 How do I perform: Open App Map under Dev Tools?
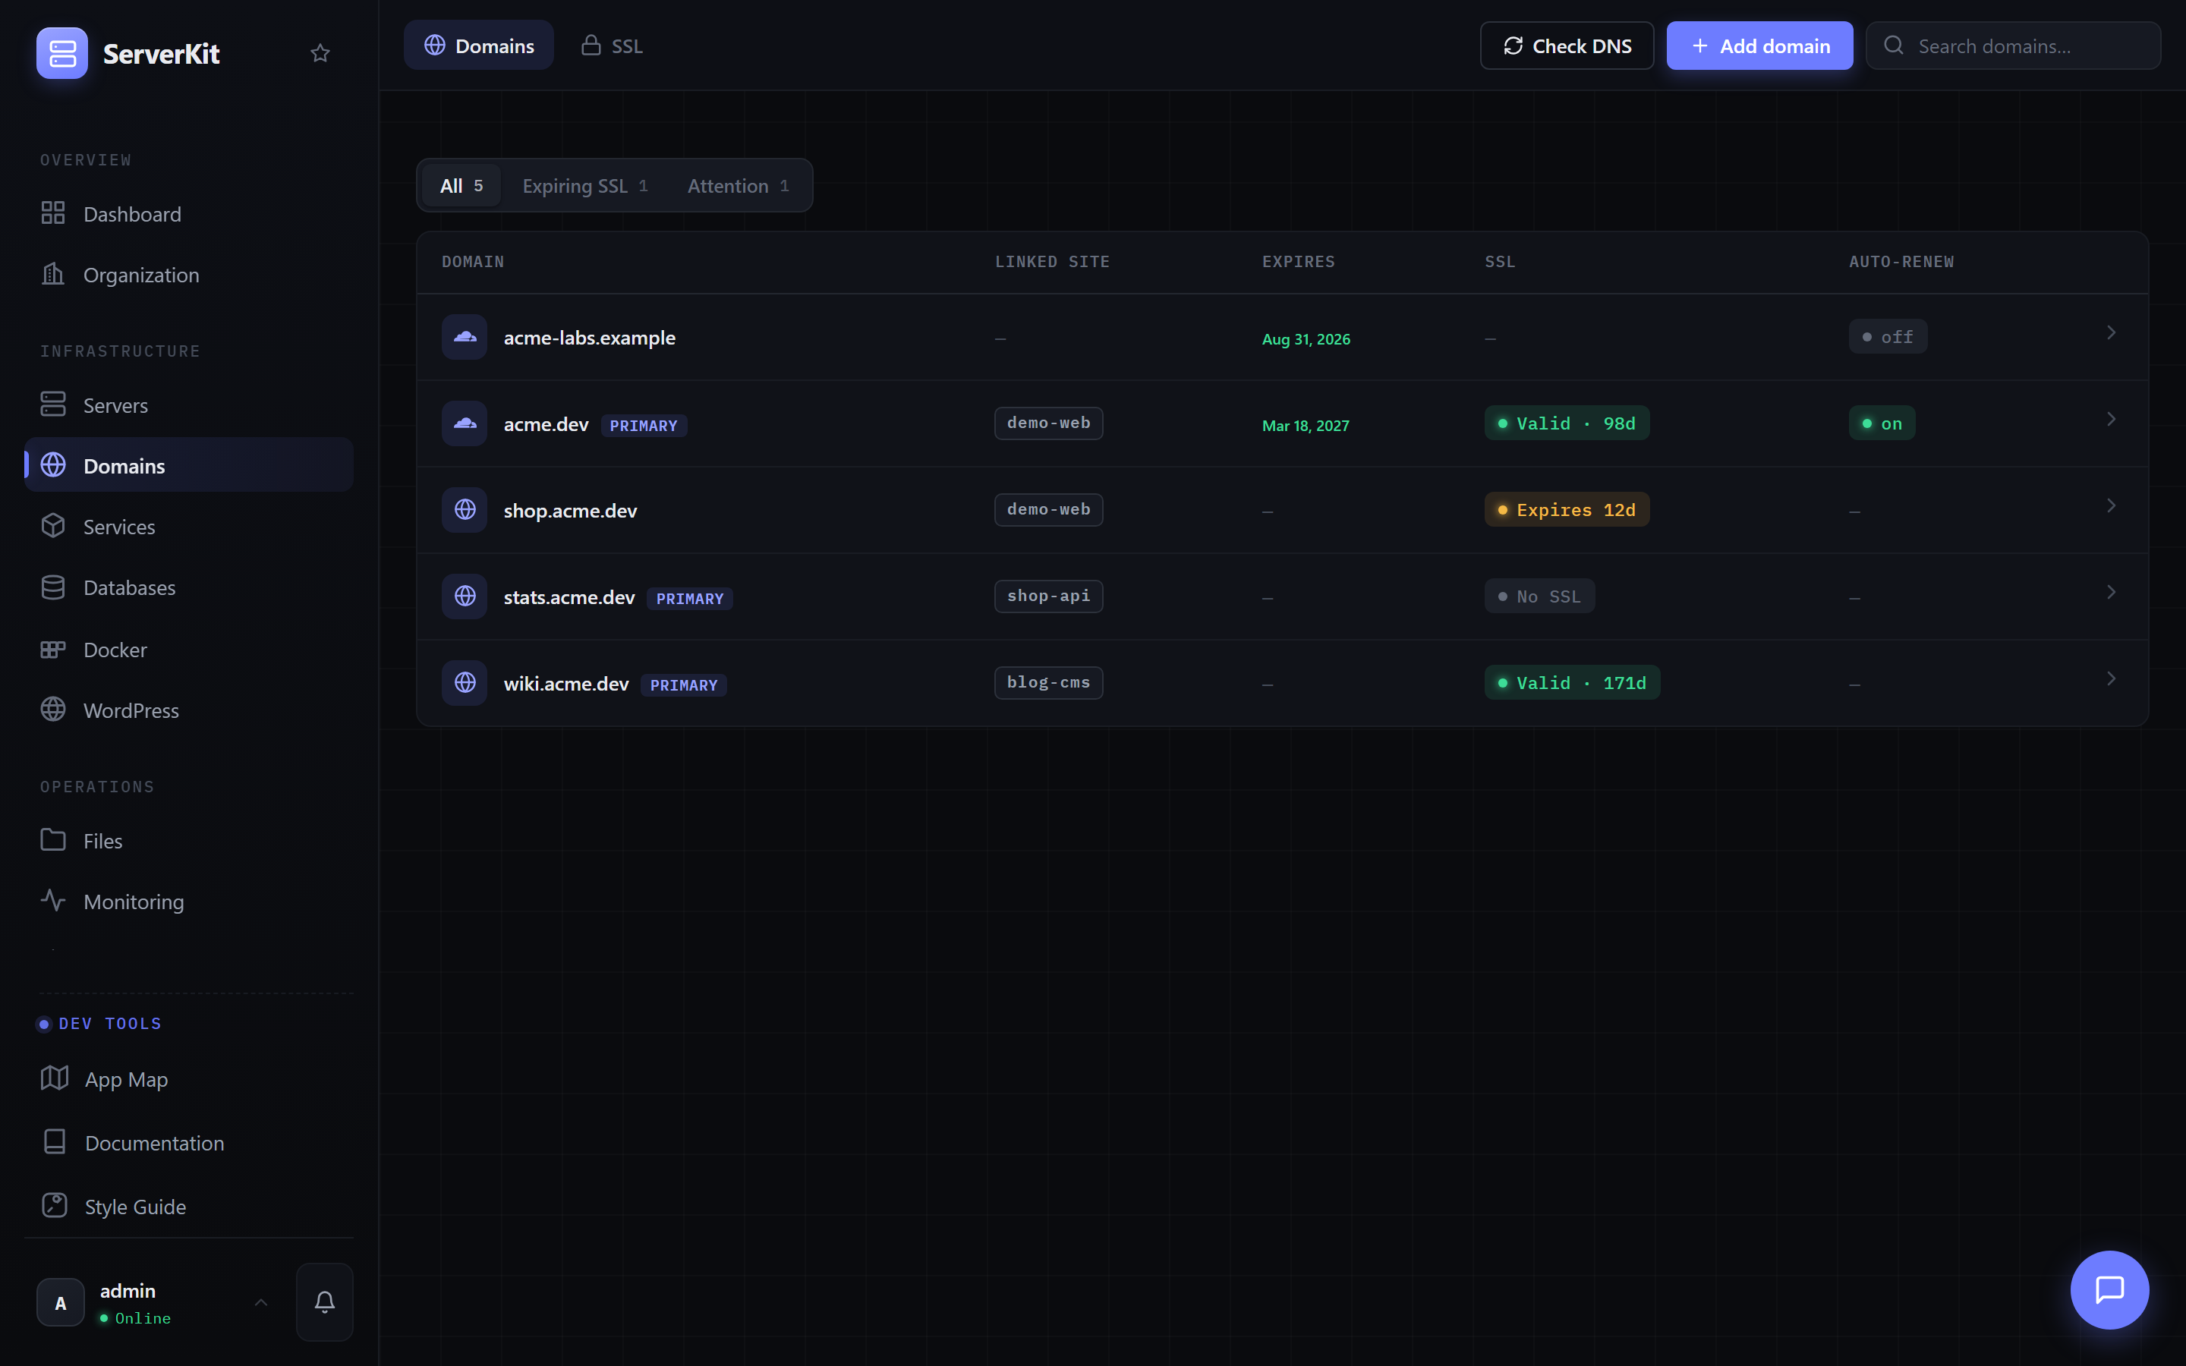tap(189, 1078)
